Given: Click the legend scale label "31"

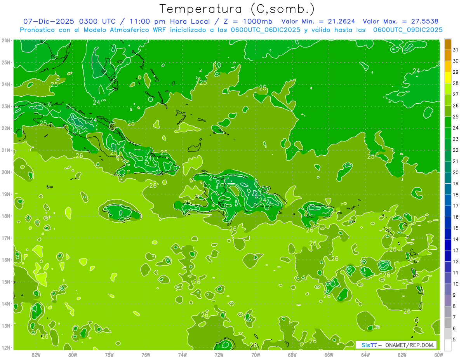Looking at the screenshot, I should (x=456, y=50).
